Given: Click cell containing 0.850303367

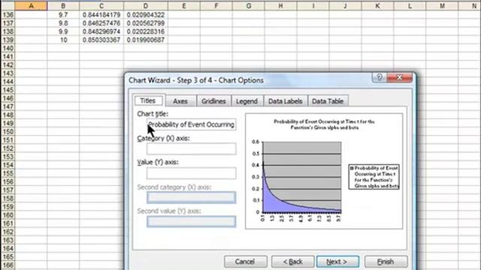Looking at the screenshot, I should pos(101,40).
